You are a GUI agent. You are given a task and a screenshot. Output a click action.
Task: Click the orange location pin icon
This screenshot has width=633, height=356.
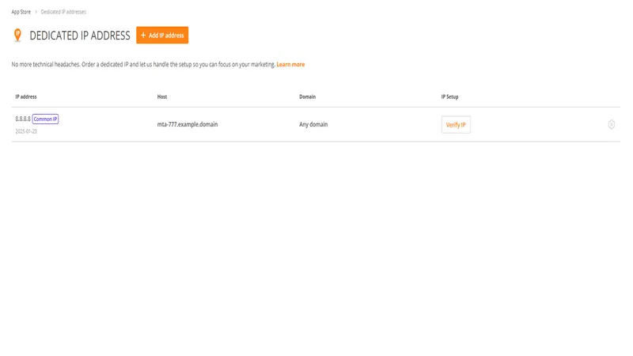pyautogui.click(x=17, y=36)
